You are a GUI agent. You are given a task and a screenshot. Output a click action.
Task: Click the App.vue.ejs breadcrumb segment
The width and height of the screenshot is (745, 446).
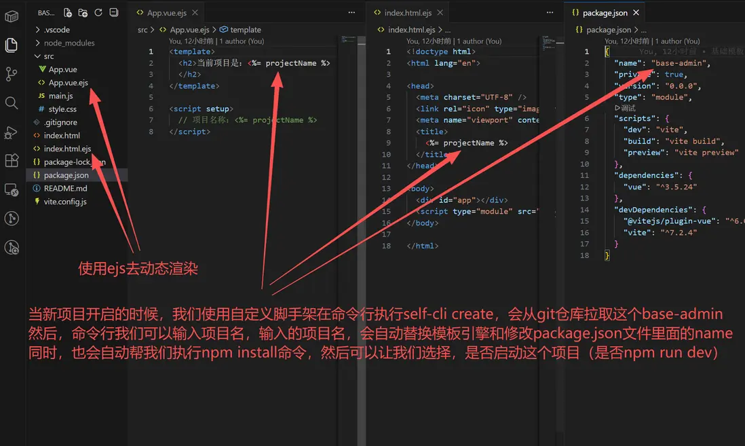click(189, 29)
